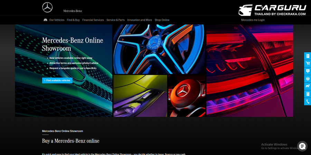Image resolution: width=311 pixels, height=155 pixels.
Task: Expand the Financial Services menu
Action: pyautogui.click(x=93, y=20)
